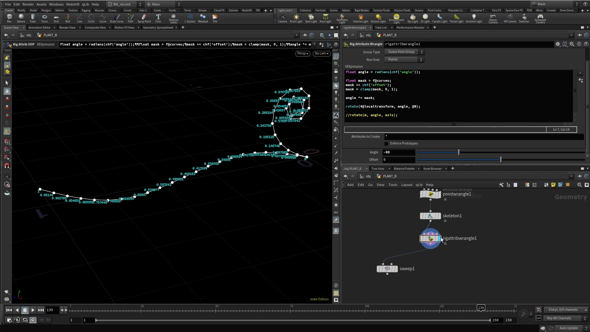
Task: Click the L-System shelf tool
Action: [x=190, y=18]
